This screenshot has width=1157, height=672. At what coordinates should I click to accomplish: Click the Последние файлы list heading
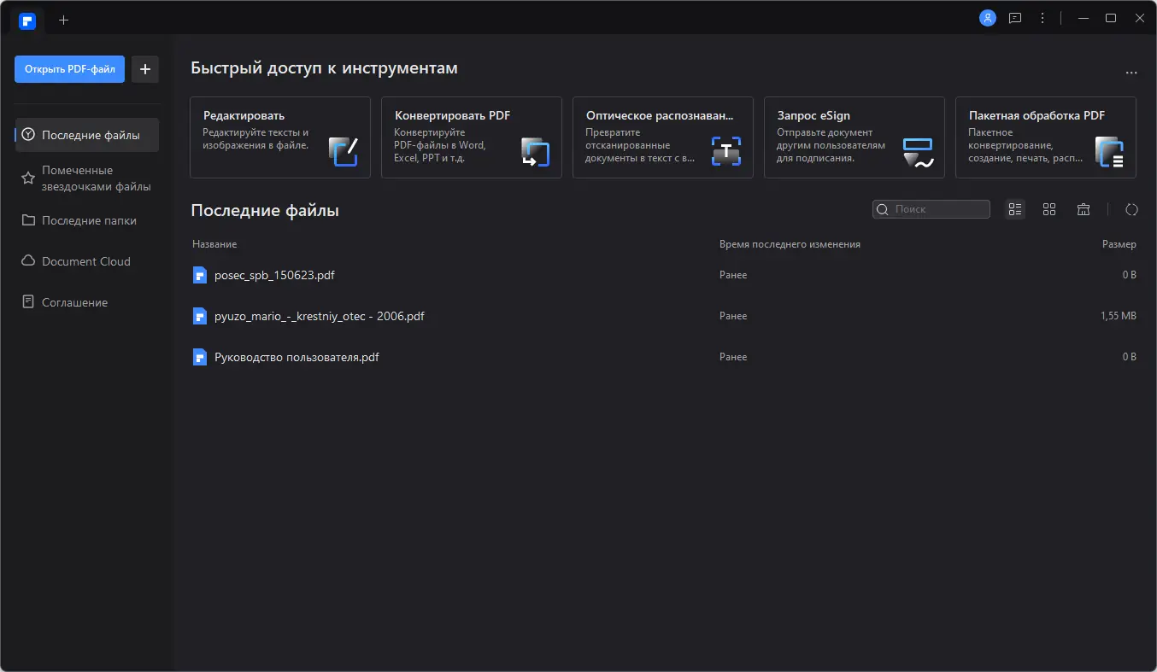coord(265,210)
